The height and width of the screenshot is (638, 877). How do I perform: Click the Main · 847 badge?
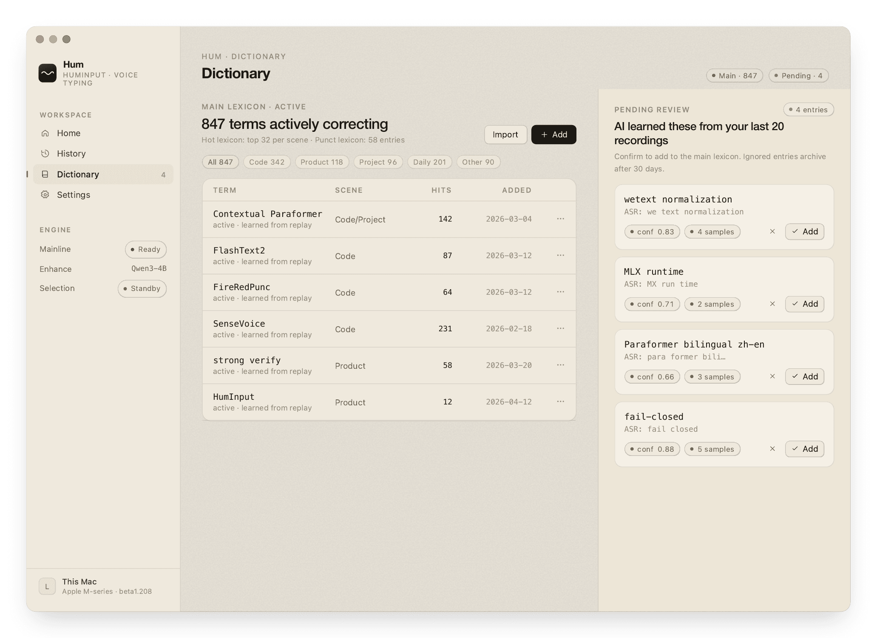pyautogui.click(x=735, y=76)
